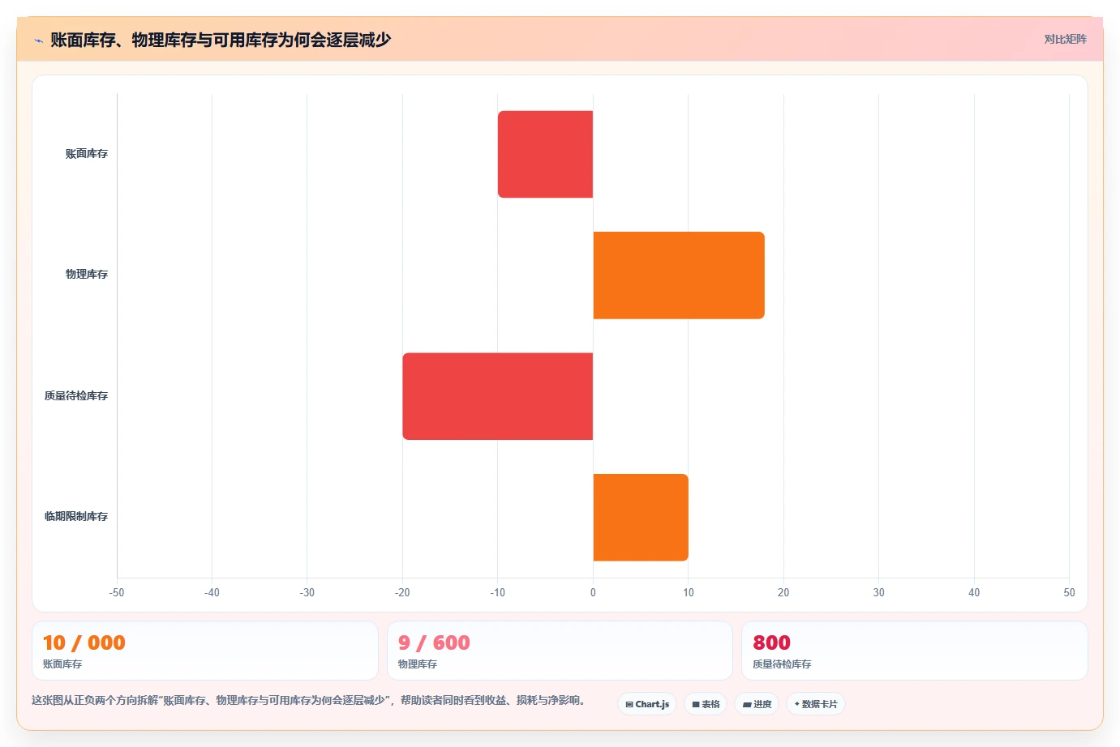Select the 数据卡片 tag chip
Screen dimensions: 1120x747
tap(816, 704)
